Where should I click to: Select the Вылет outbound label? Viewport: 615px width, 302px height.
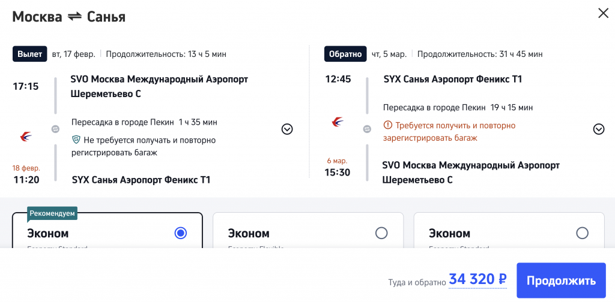point(29,54)
